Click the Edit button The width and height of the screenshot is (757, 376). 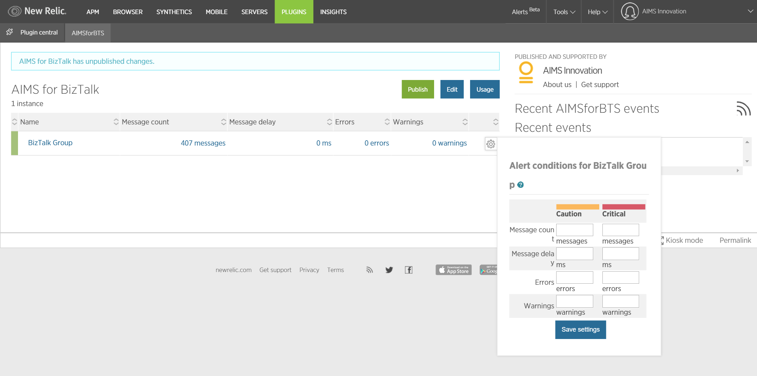[452, 90]
